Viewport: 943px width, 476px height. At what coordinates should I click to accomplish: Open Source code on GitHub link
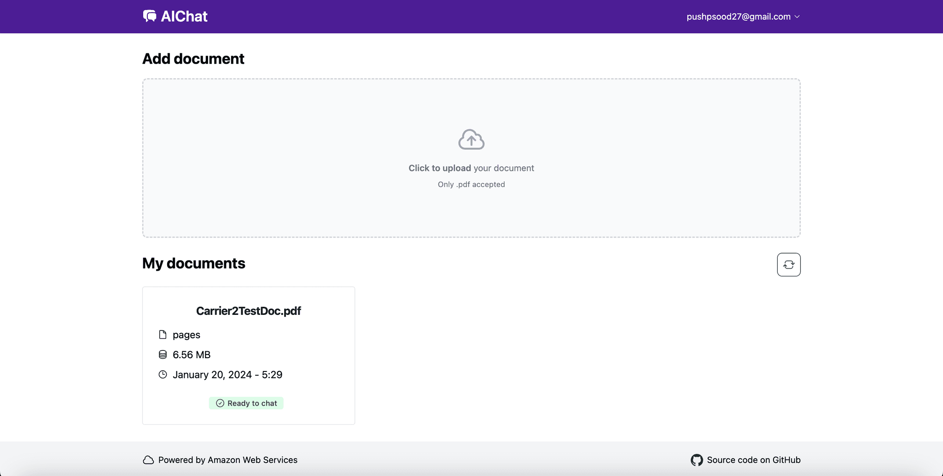tap(753, 460)
